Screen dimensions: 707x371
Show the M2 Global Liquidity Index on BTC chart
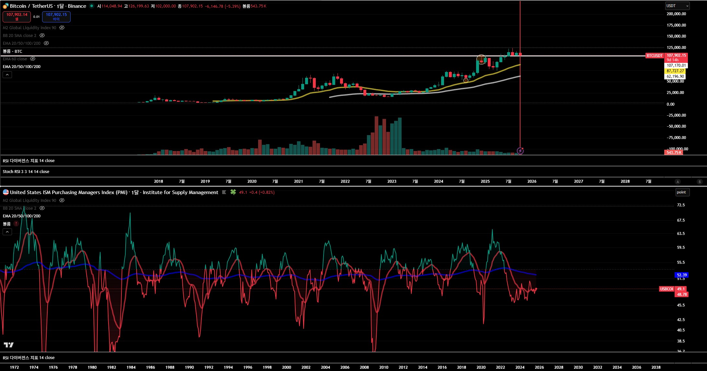click(x=62, y=28)
